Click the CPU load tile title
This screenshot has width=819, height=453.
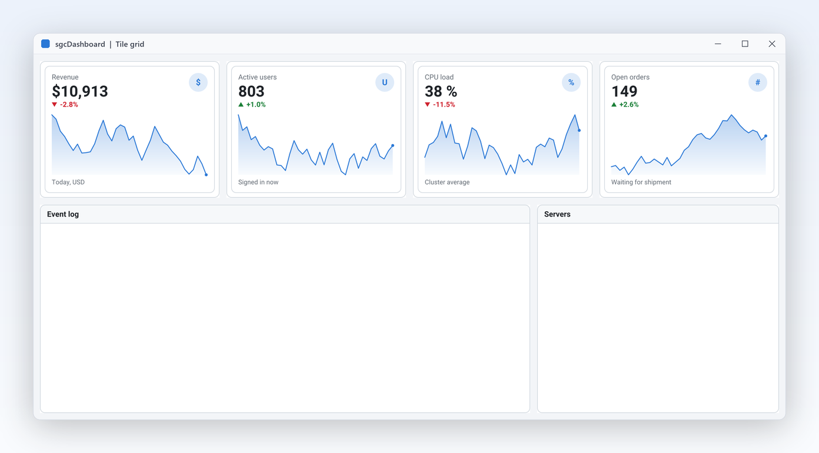pyautogui.click(x=439, y=77)
